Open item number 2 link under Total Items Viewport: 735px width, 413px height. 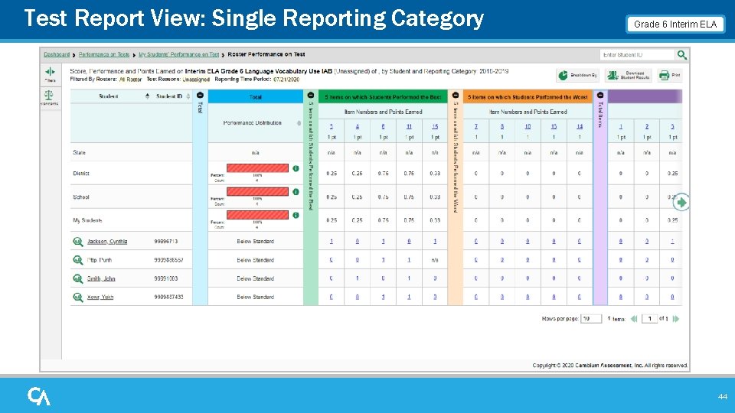pos(647,126)
